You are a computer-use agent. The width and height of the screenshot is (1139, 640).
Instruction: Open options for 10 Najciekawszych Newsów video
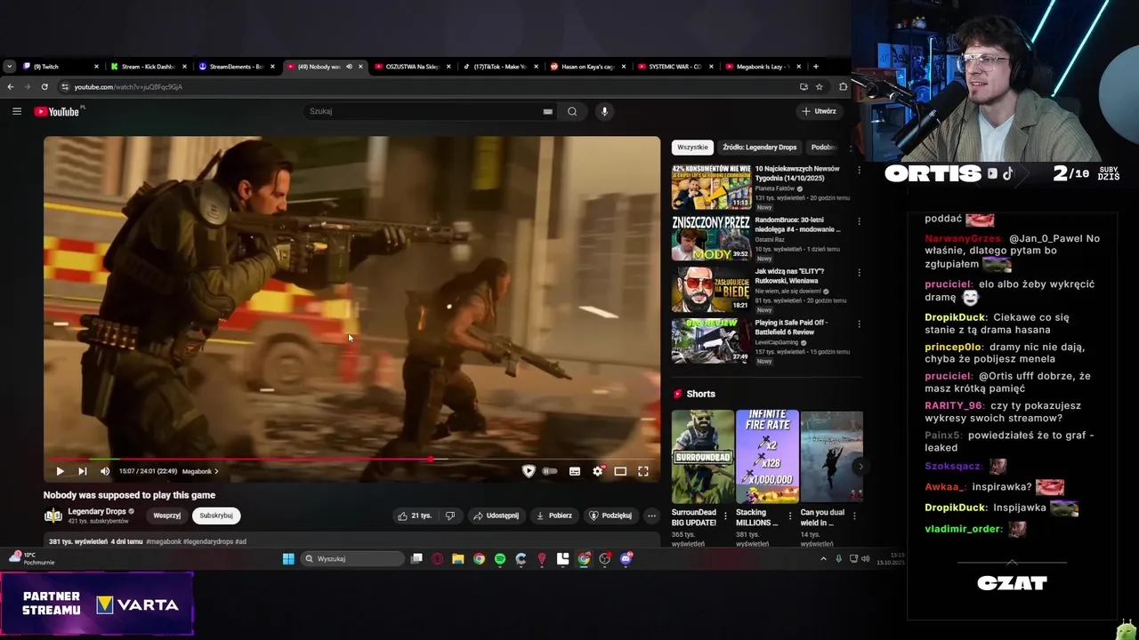point(859,170)
